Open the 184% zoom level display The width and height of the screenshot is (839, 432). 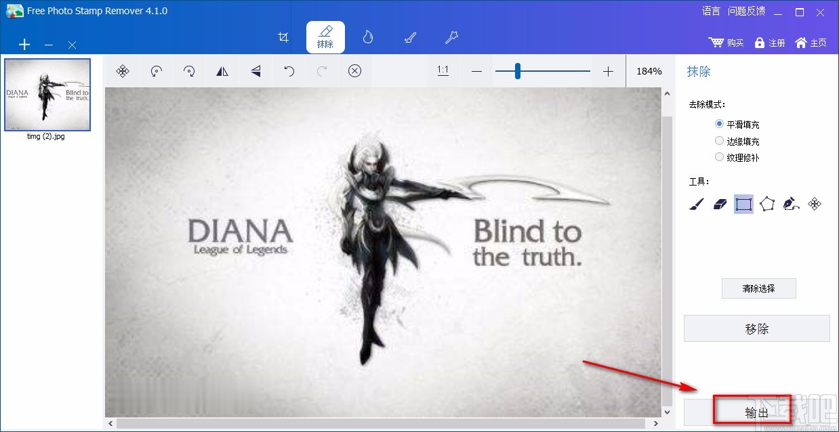648,70
